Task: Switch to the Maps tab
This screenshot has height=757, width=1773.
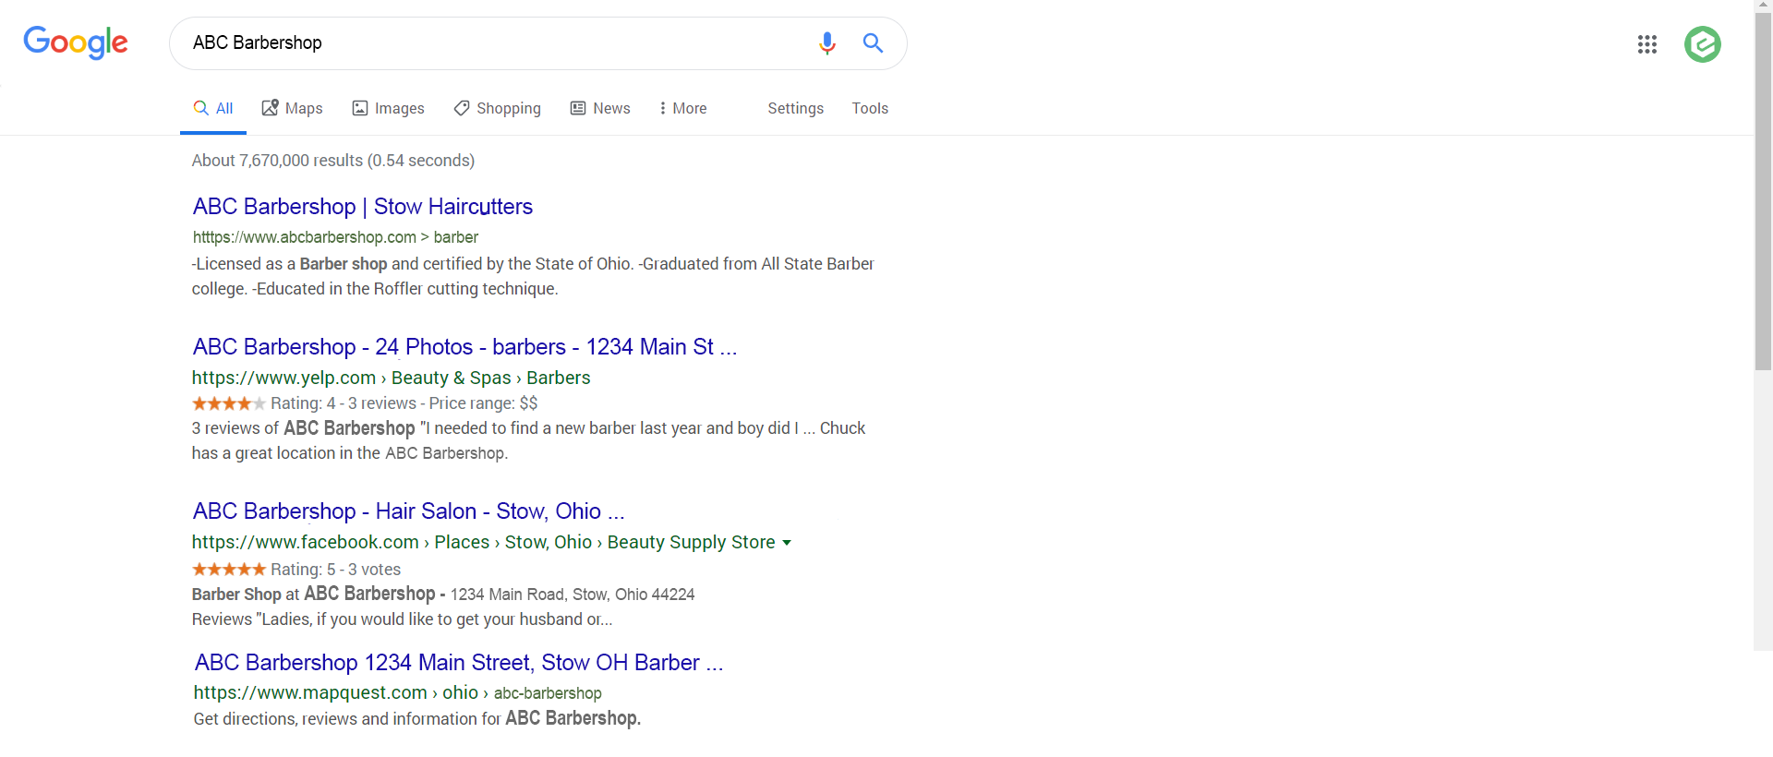Action: click(293, 108)
